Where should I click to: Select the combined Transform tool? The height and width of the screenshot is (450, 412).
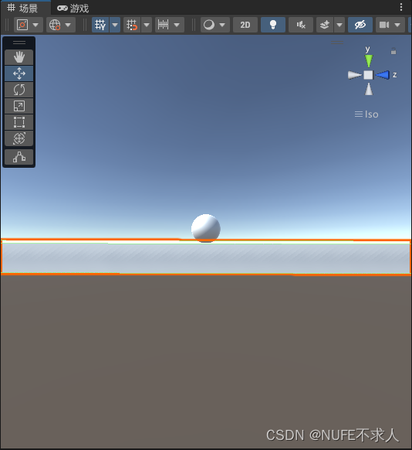[x=19, y=138]
